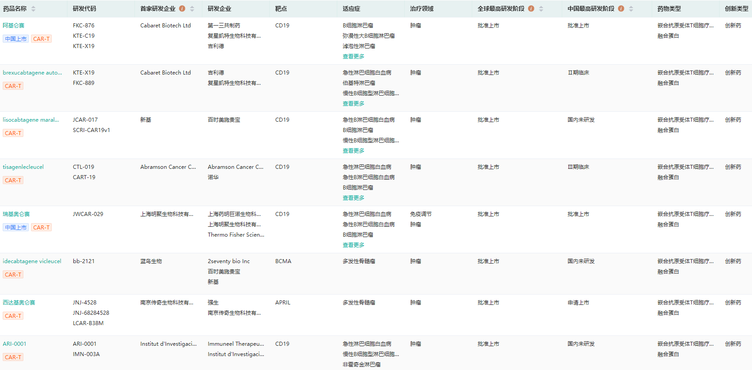
Task: Click the CAR-T tag under idecabtagene vicleucel
Action: [13, 275]
